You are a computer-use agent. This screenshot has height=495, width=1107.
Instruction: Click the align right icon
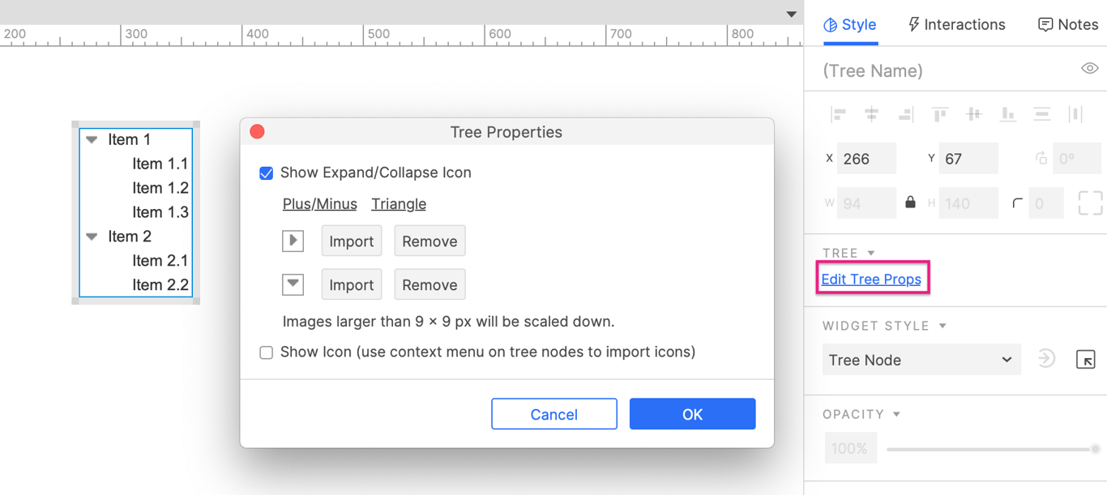click(x=906, y=115)
